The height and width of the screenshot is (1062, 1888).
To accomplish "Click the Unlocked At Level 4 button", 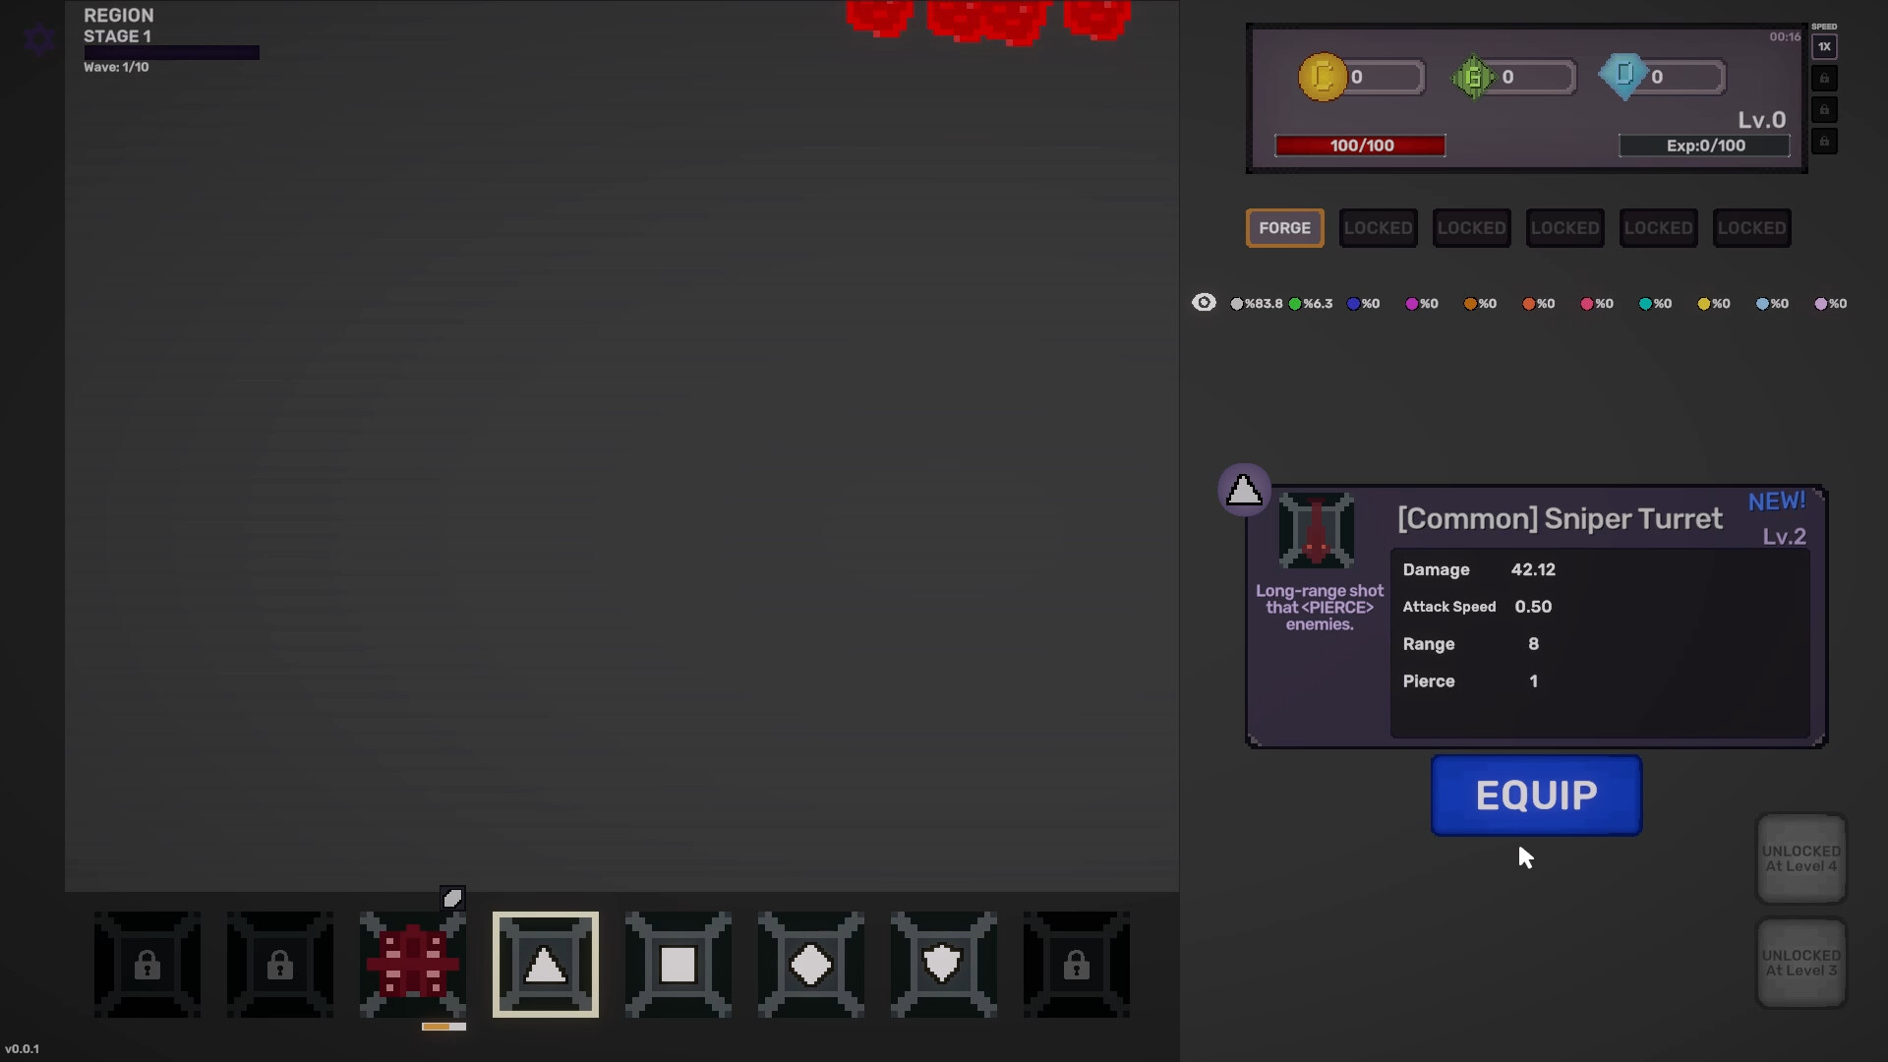I will point(1801,858).
